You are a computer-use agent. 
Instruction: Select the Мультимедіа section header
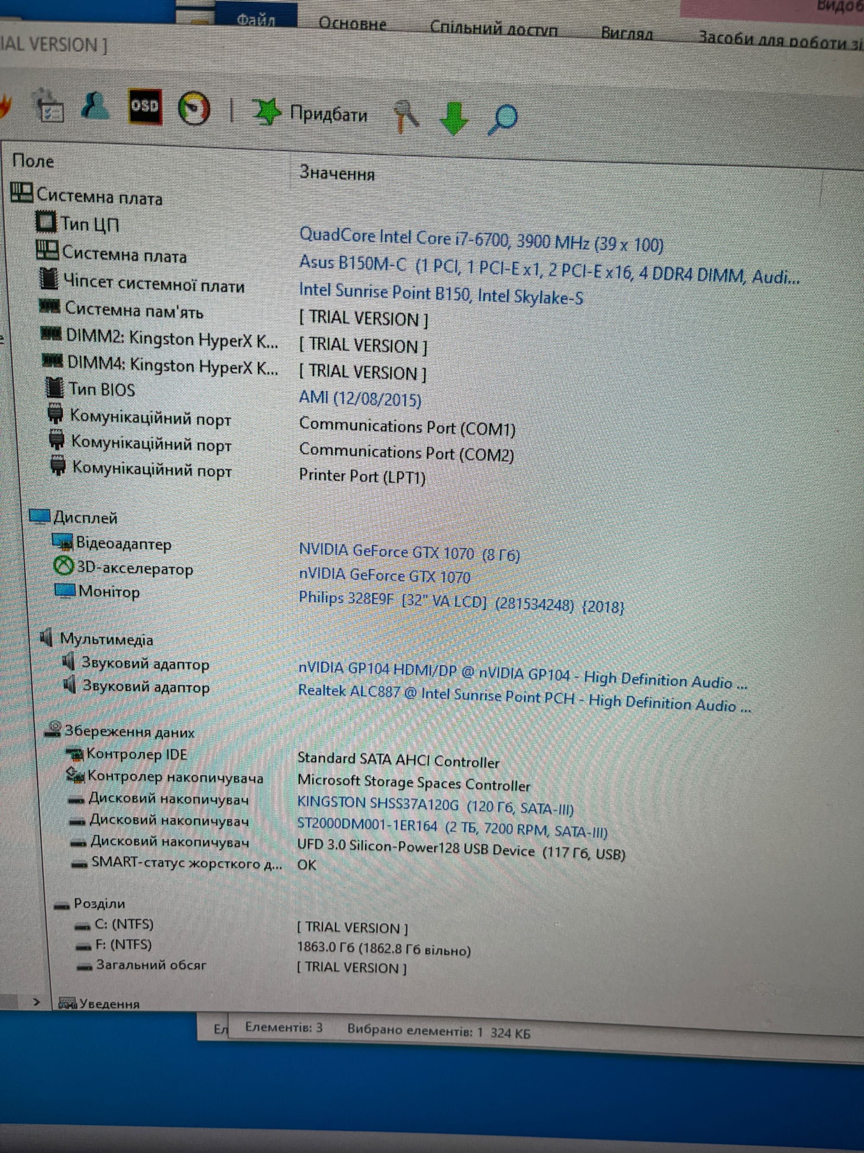[x=97, y=639]
